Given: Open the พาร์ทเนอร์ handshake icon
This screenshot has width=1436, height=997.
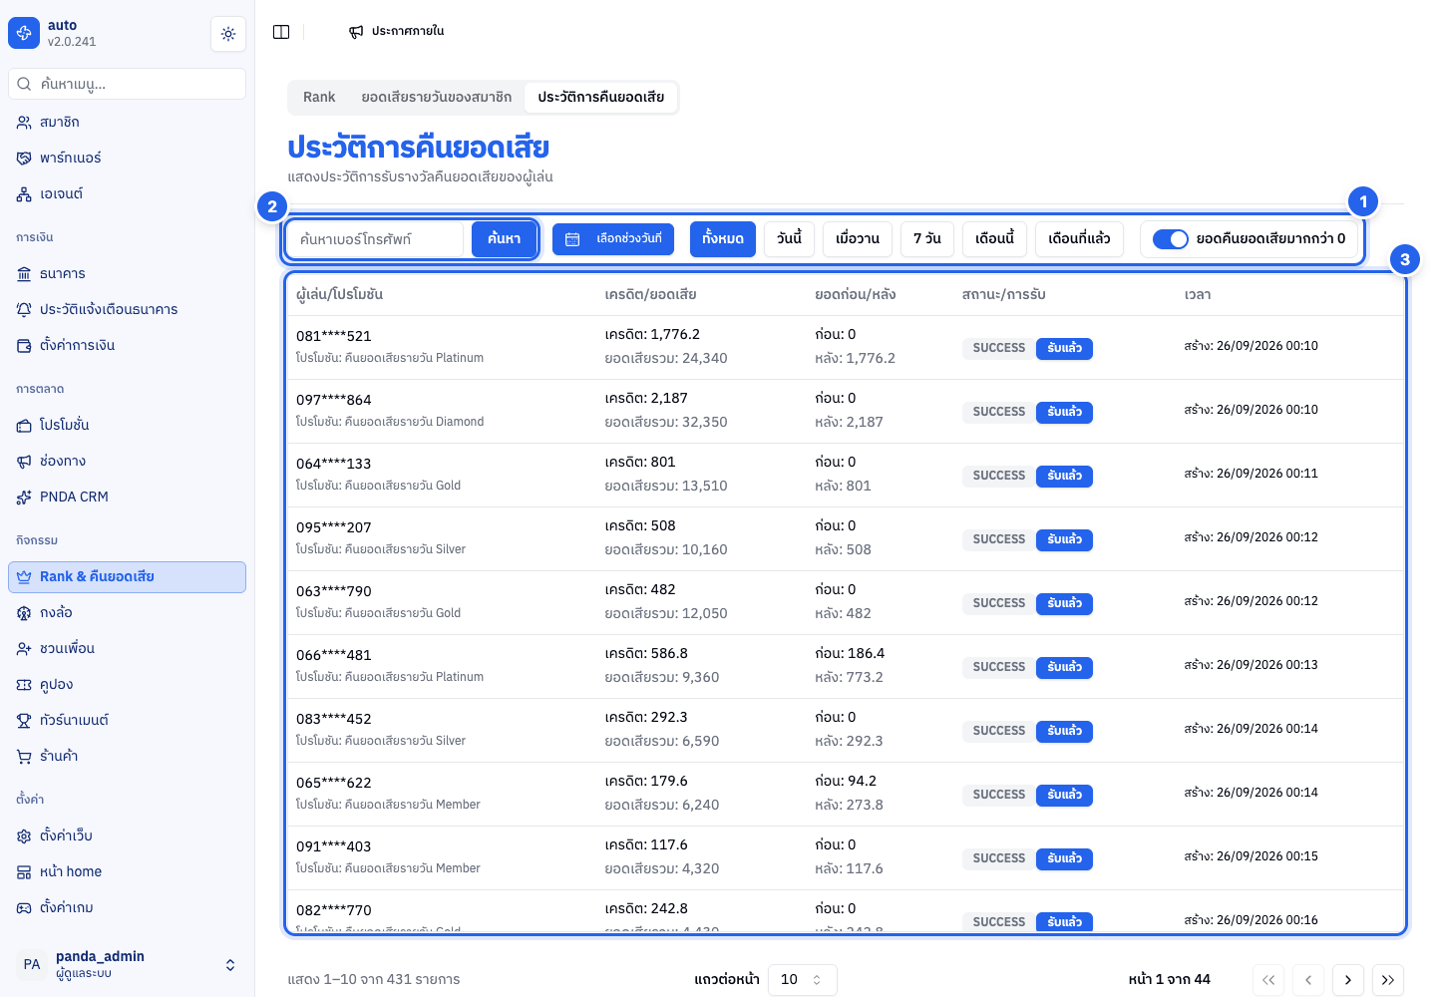Looking at the screenshot, I should (24, 159).
